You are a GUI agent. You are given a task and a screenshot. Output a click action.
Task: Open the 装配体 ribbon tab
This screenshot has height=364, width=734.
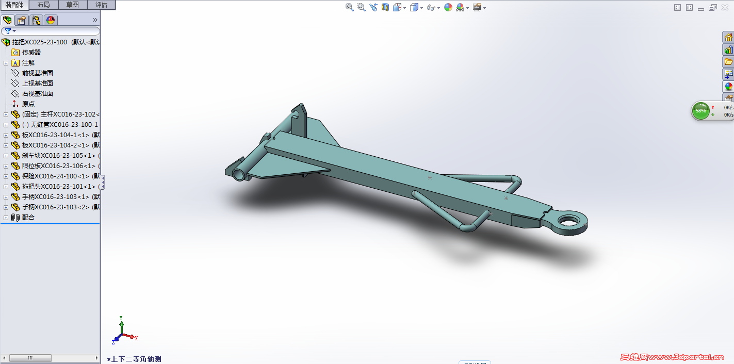click(x=14, y=5)
